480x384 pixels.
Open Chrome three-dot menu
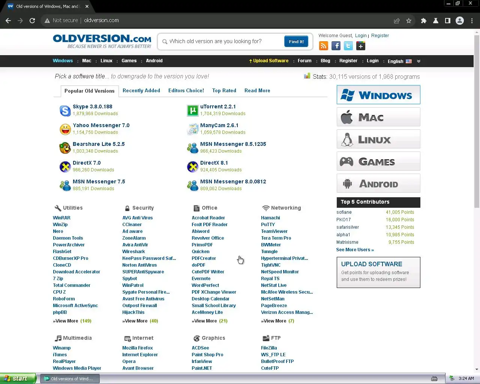pyautogui.click(x=472, y=21)
